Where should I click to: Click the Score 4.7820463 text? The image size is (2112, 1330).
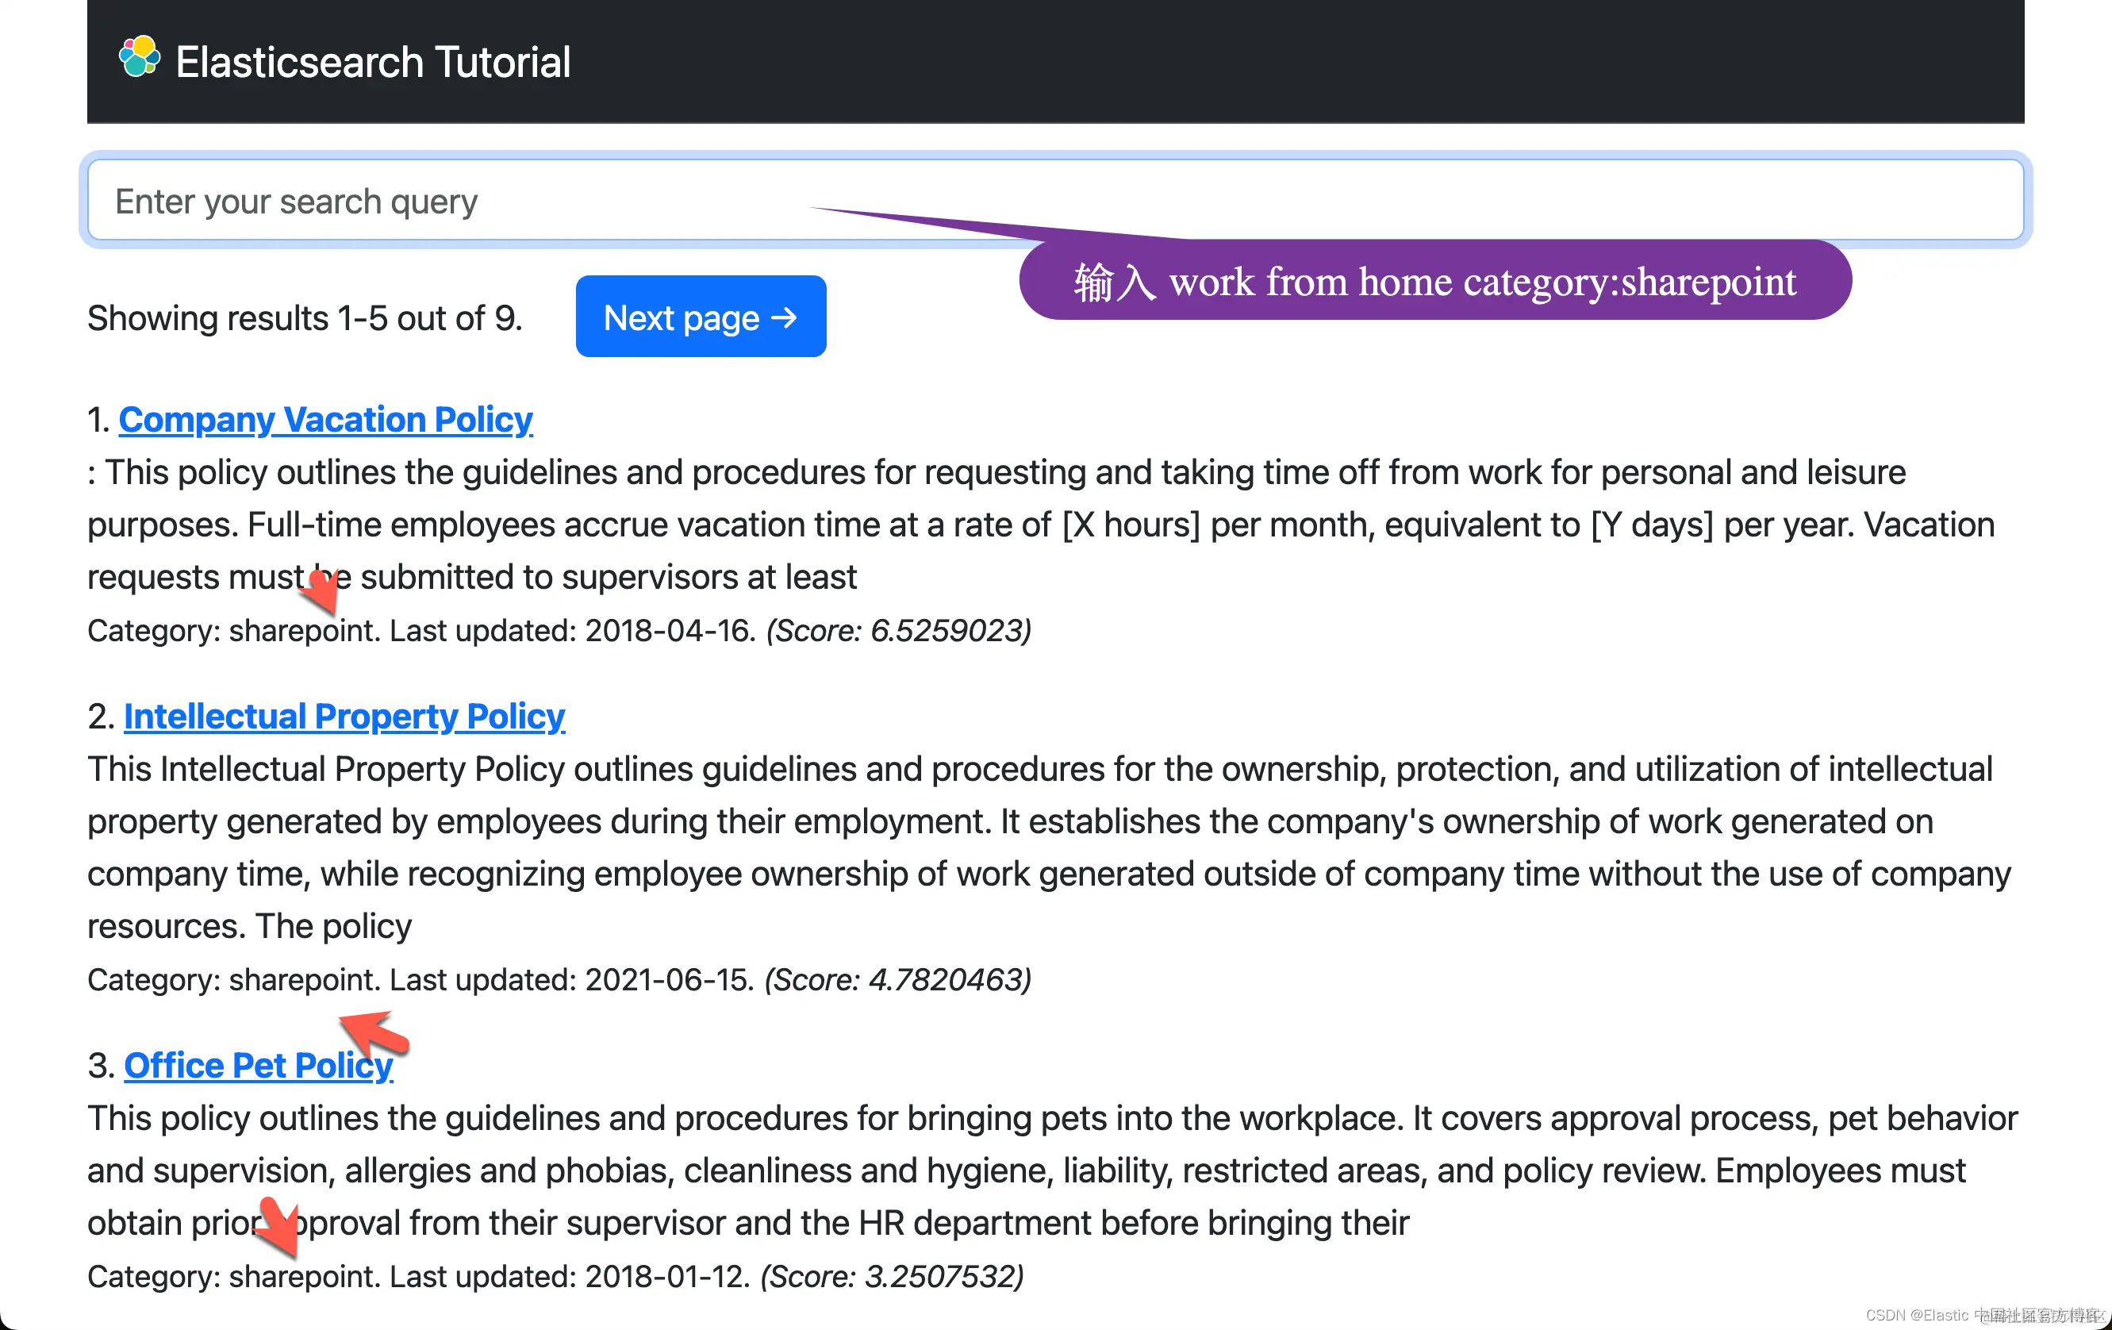[897, 979]
